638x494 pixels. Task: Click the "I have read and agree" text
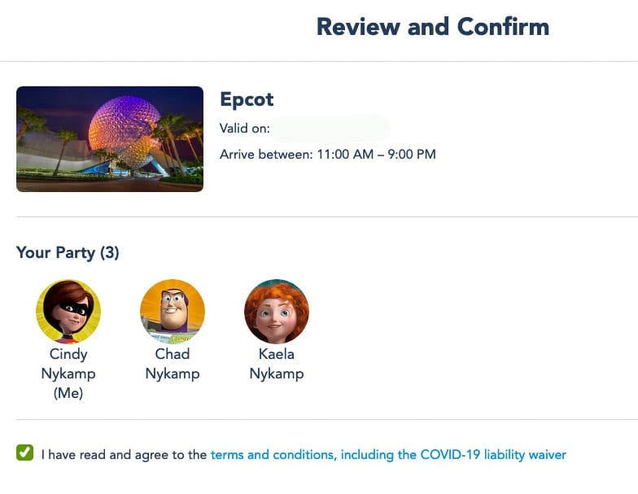tap(124, 455)
